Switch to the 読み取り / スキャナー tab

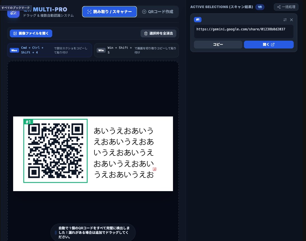[110, 12]
